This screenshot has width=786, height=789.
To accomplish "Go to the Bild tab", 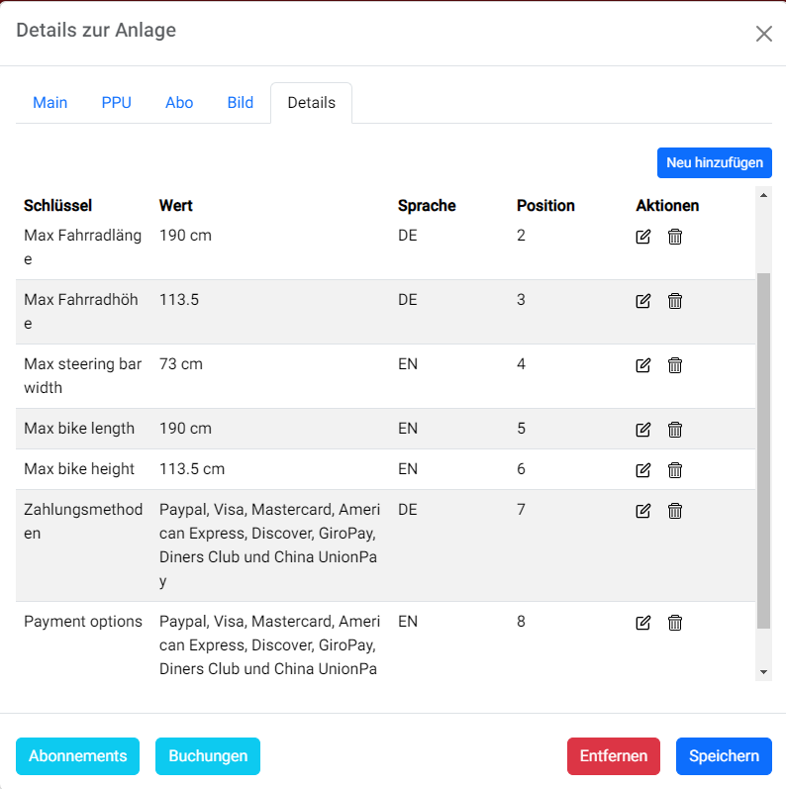I will [x=241, y=103].
